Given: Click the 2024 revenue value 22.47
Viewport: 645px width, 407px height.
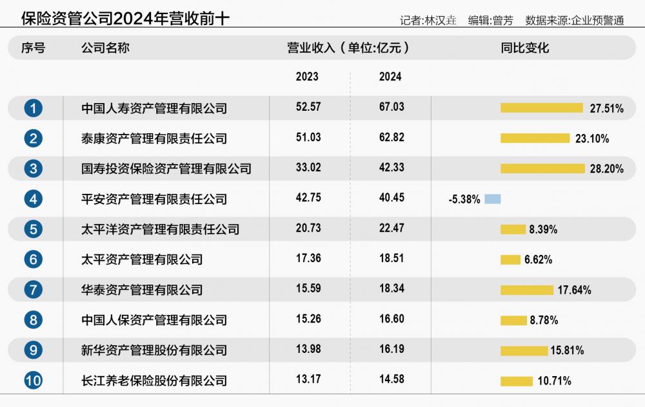Looking at the screenshot, I should [x=392, y=228].
